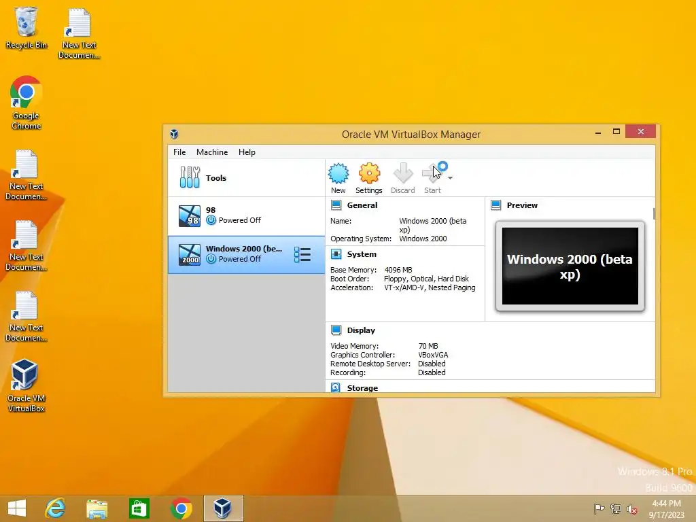Open Settings gear in VirtualBox toolbar

click(369, 173)
